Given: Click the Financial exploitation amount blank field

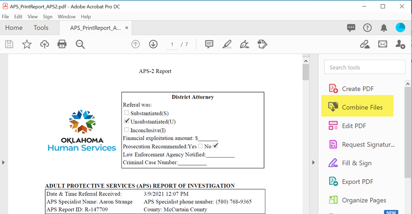Looking at the screenshot, I should click(208, 138).
